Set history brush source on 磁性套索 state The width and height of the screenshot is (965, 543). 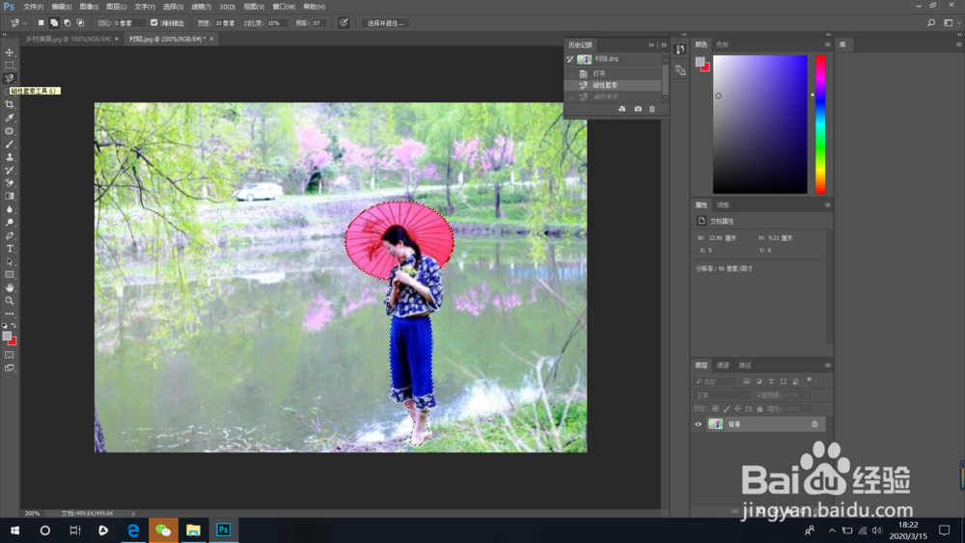coord(570,85)
